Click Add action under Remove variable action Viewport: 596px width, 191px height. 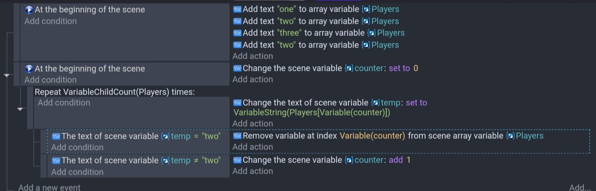pos(253,147)
